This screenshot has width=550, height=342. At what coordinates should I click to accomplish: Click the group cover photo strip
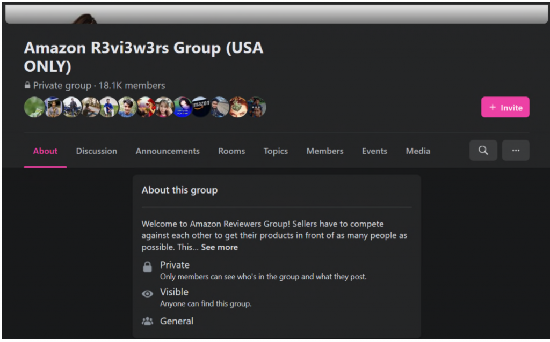(277, 14)
